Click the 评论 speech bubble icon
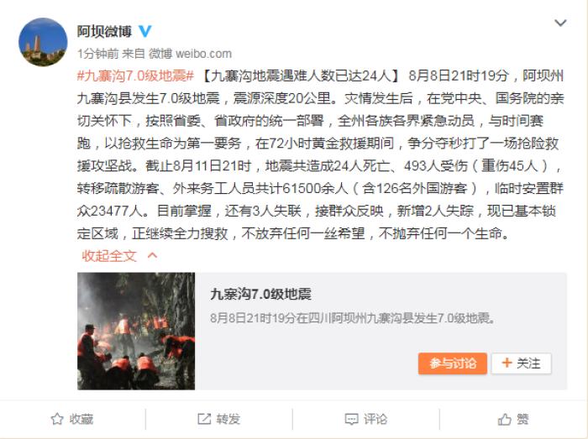This screenshot has height=439, width=588. click(x=351, y=419)
